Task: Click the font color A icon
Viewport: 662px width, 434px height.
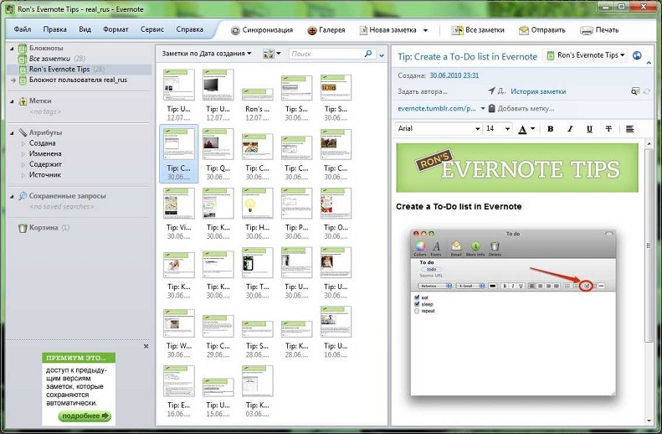Action: 522,129
